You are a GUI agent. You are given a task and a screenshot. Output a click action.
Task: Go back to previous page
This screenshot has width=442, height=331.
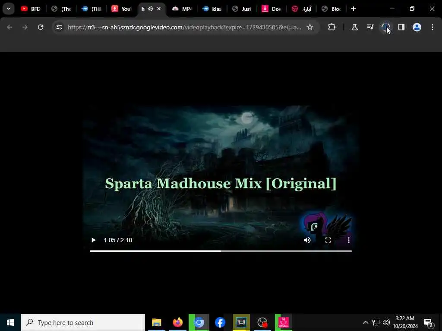point(9,27)
